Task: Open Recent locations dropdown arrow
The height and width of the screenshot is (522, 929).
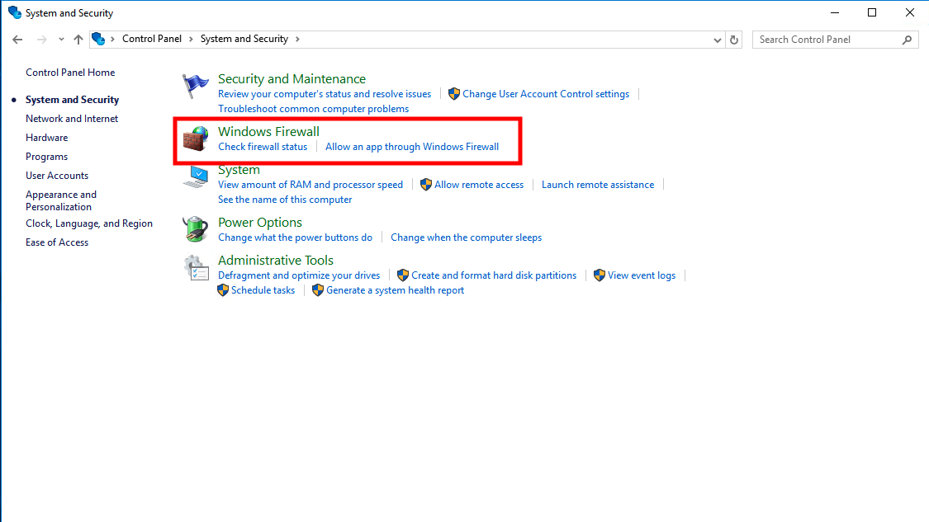Action: tap(61, 40)
